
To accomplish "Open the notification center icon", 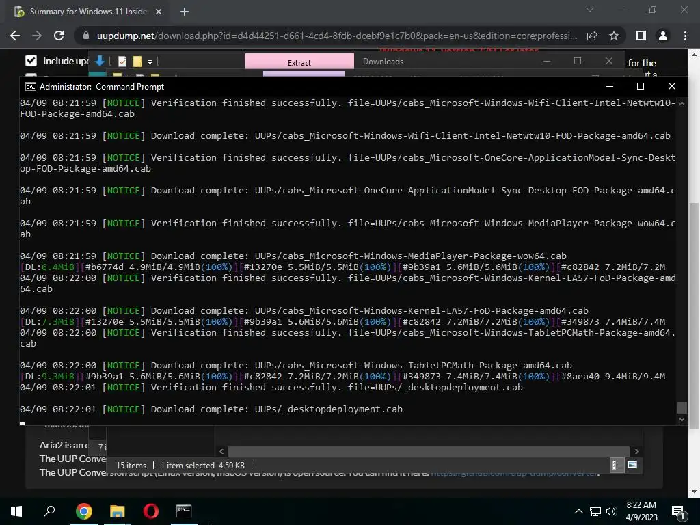I will 678,511.
